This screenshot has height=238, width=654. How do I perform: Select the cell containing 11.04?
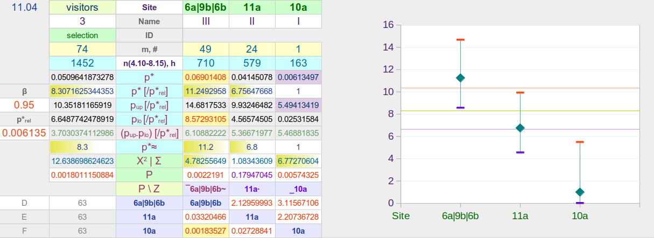pyautogui.click(x=24, y=8)
